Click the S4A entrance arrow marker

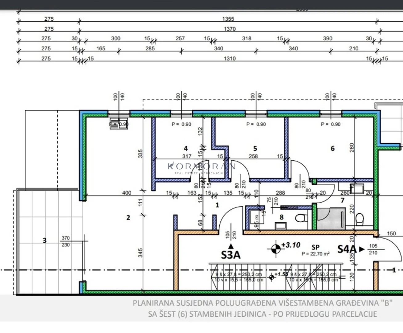[362, 249]
